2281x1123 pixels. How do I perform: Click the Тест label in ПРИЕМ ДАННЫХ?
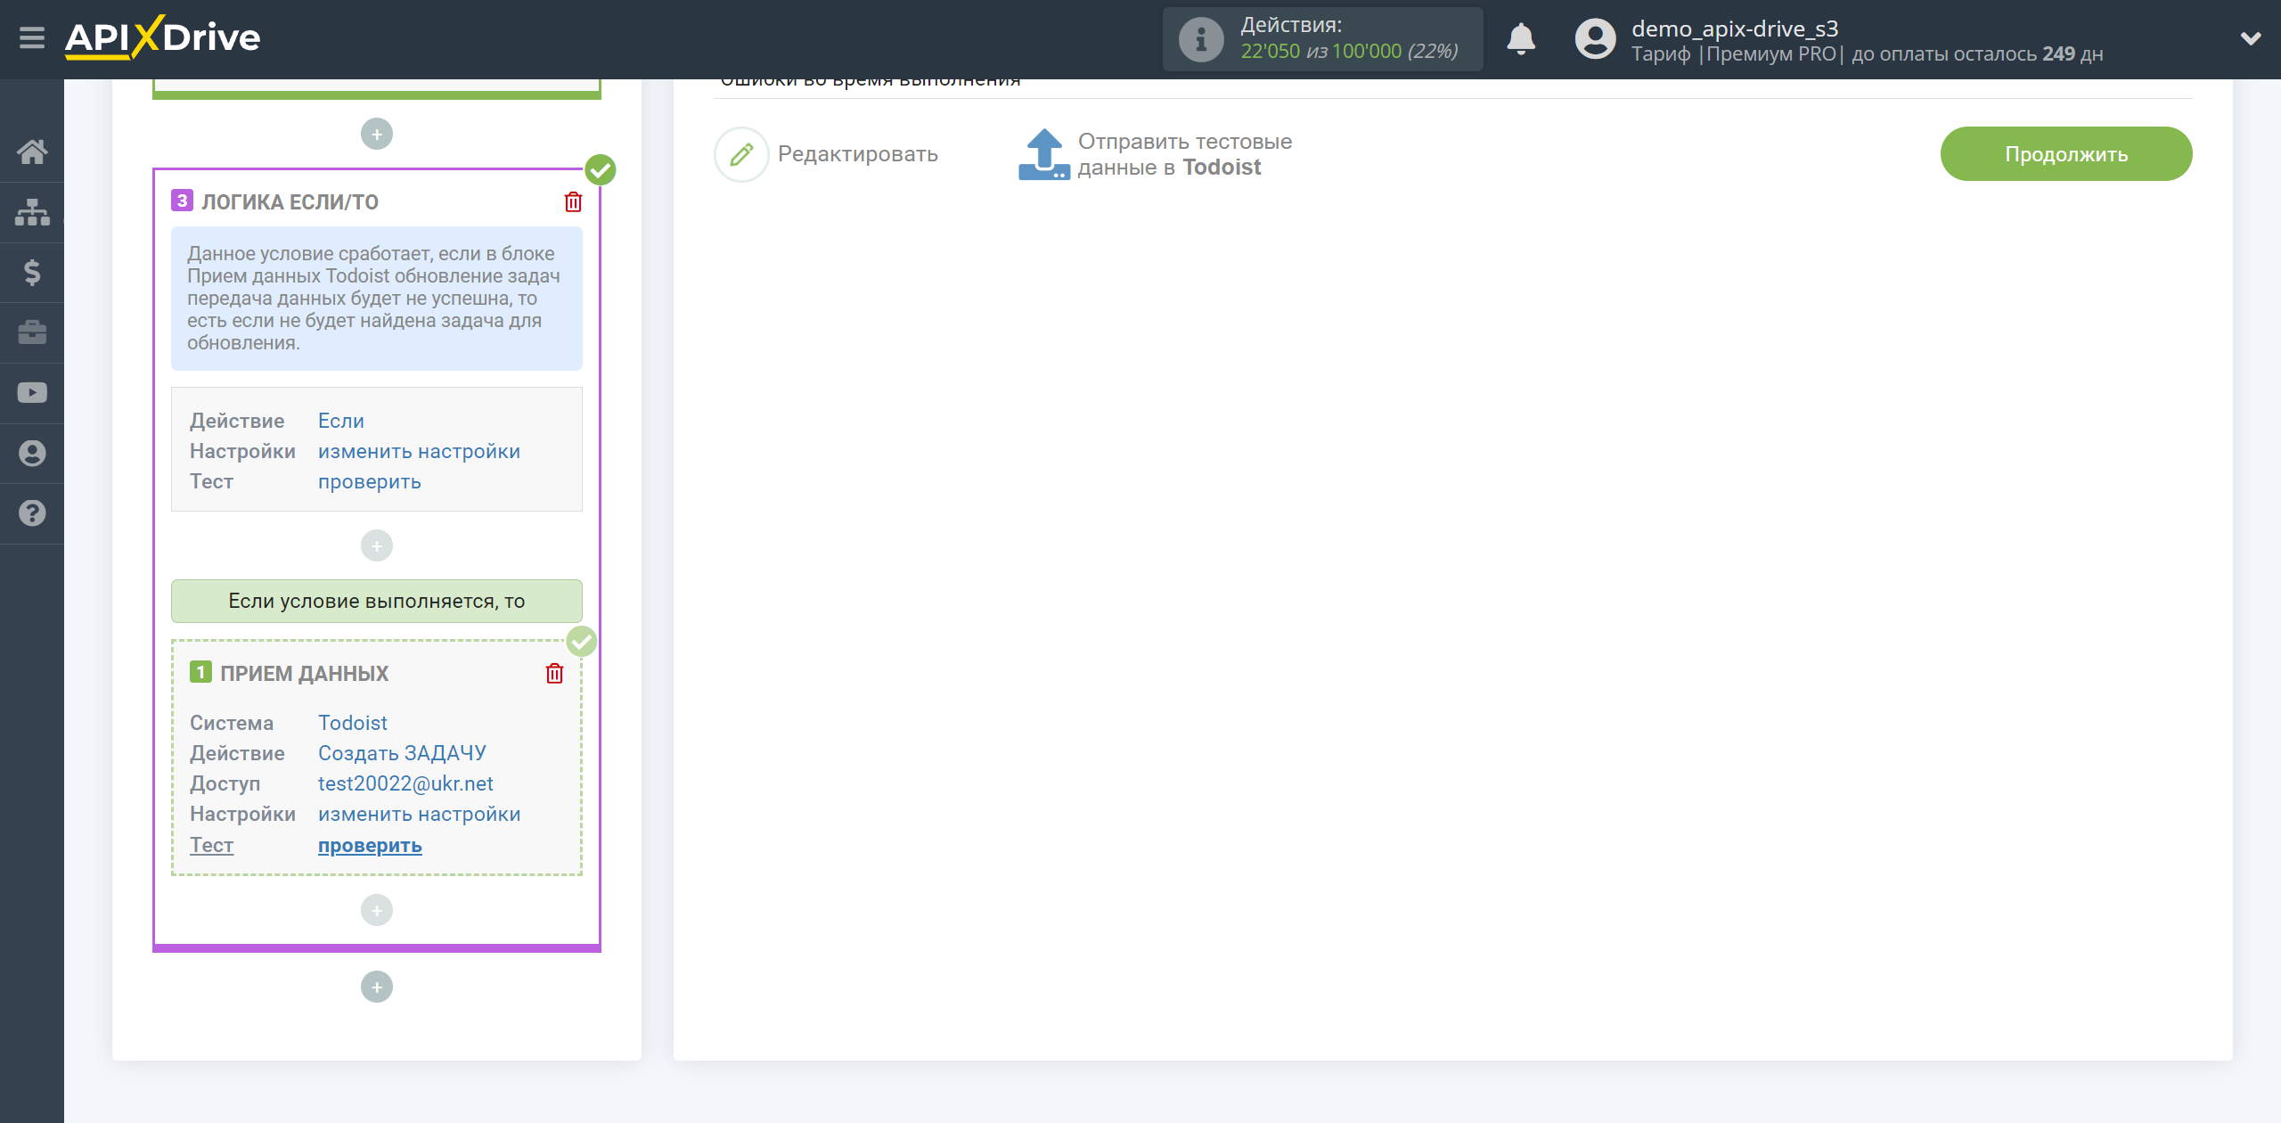[211, 845]
